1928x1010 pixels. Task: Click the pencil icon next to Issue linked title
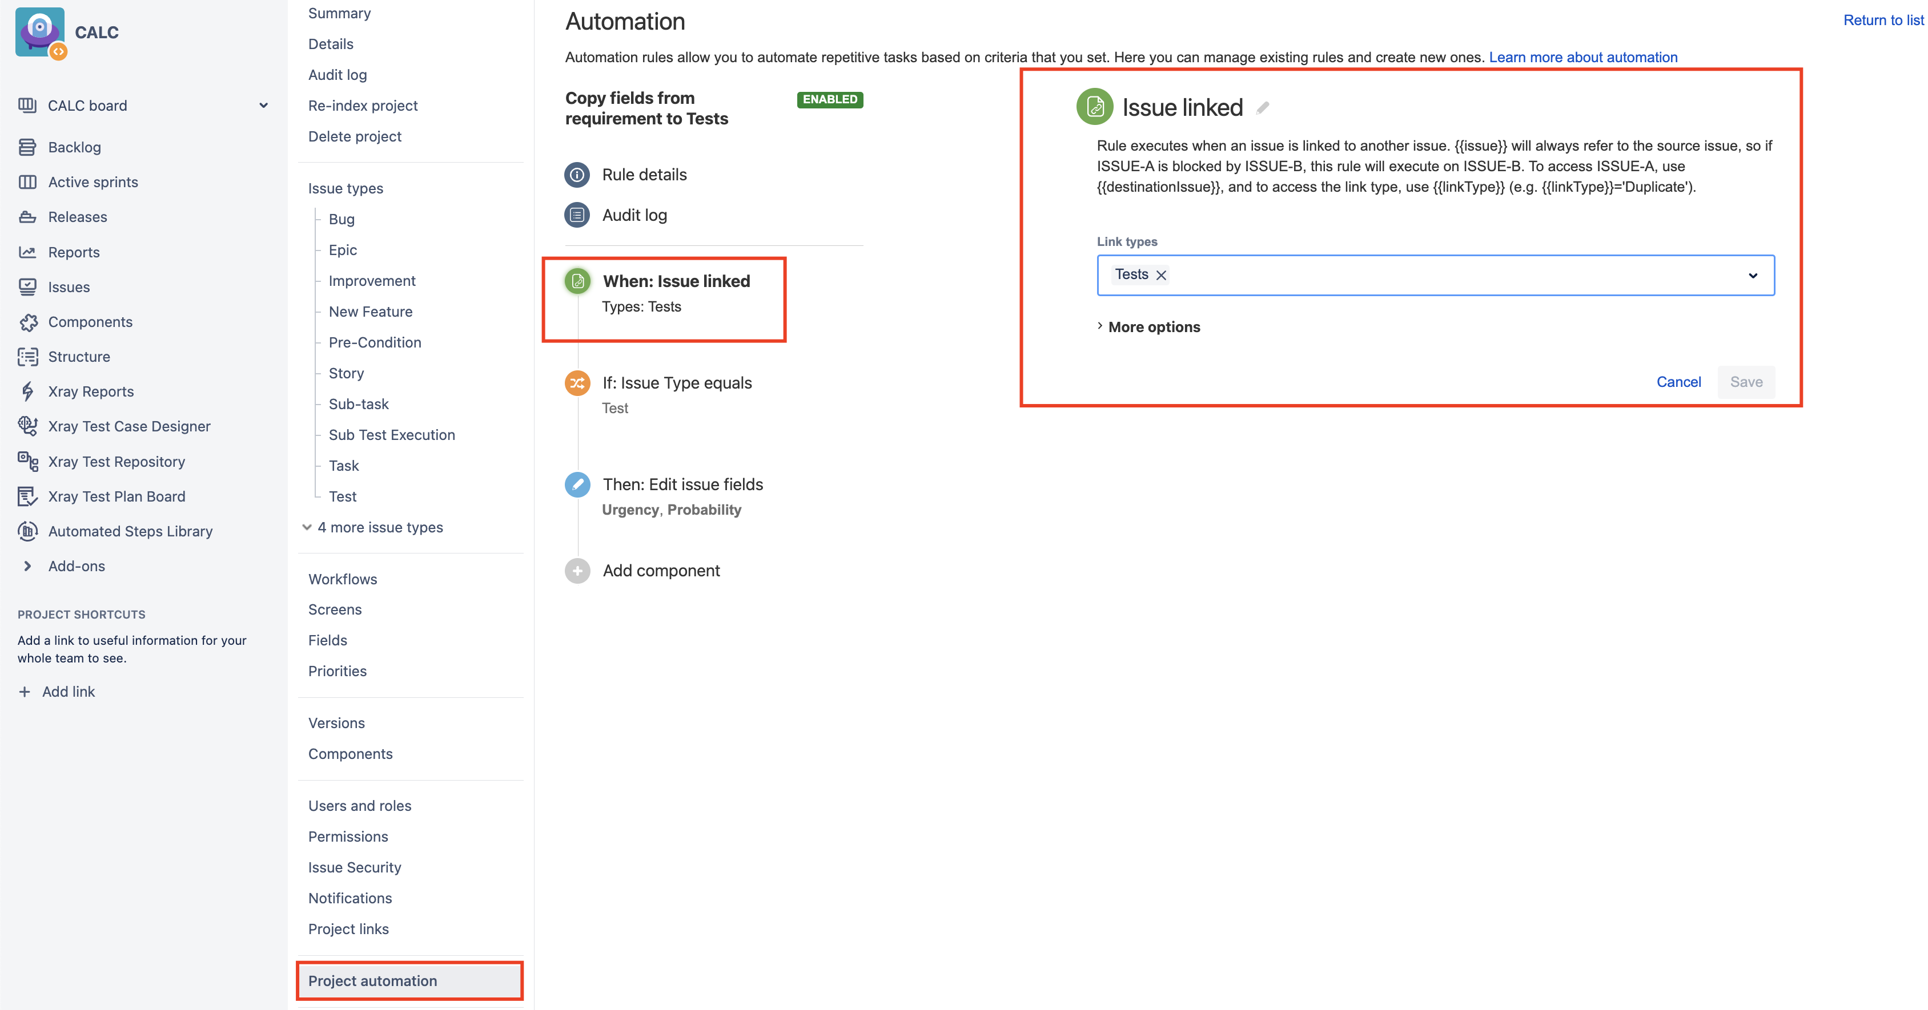[1263, 108]
